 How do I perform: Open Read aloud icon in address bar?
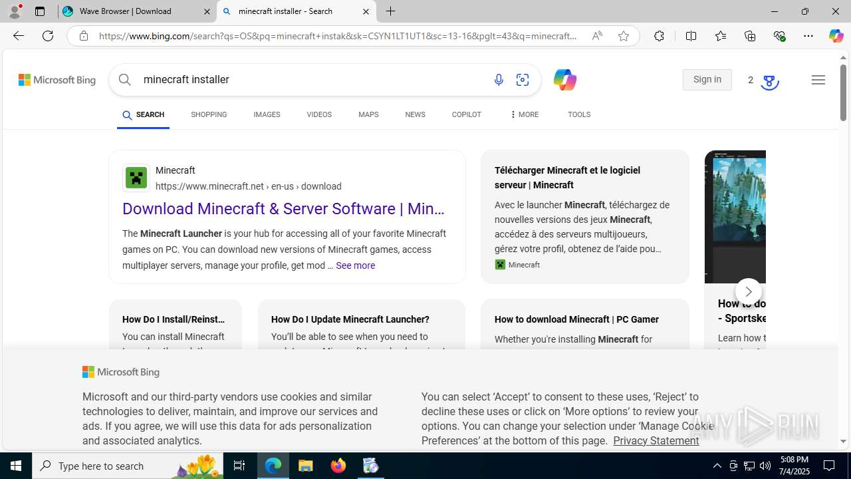[x=597, y=36]
